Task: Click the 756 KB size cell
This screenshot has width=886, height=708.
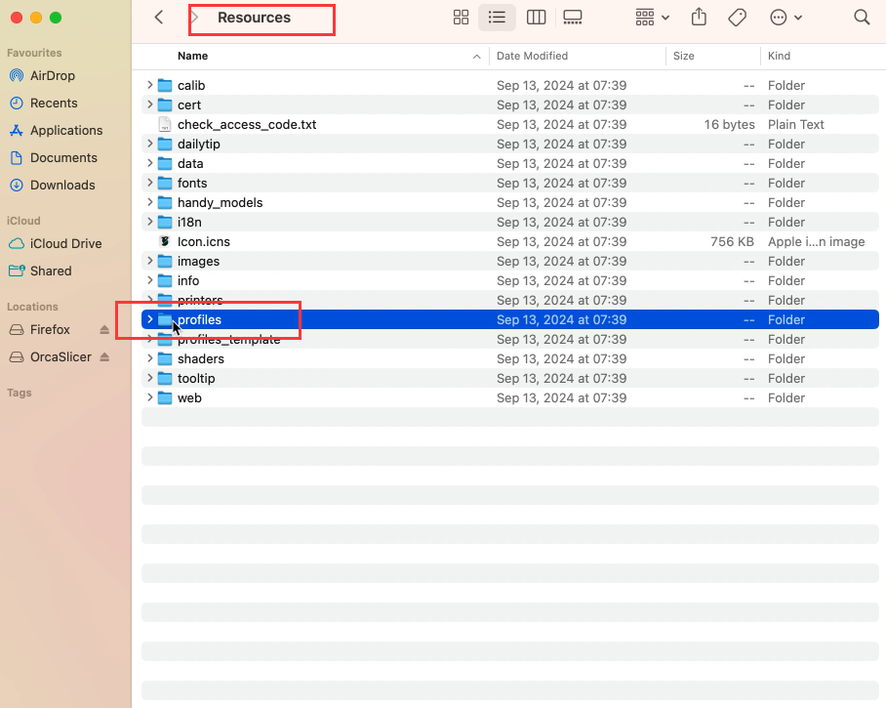Action: click(x=732, y=241)
